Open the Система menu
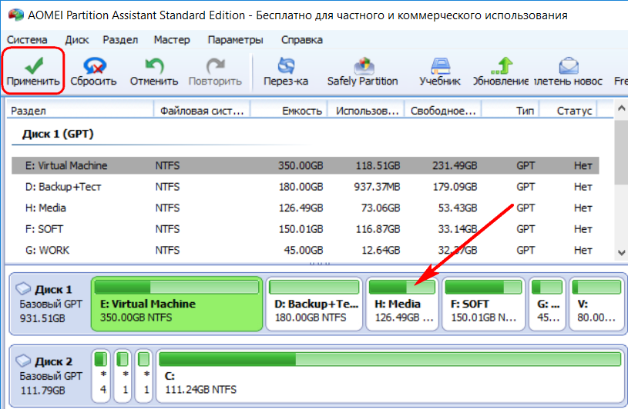 (x=27, y=40)
